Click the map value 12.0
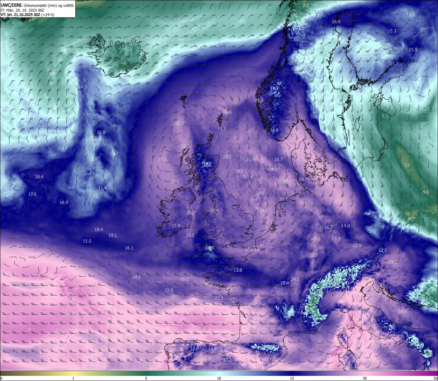 point(383,250)
